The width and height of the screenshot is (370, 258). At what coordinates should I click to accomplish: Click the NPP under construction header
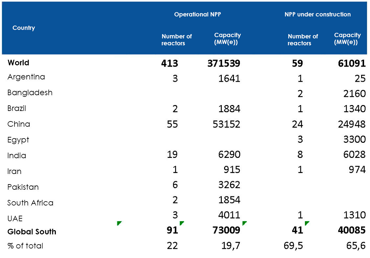click(317, 14)
